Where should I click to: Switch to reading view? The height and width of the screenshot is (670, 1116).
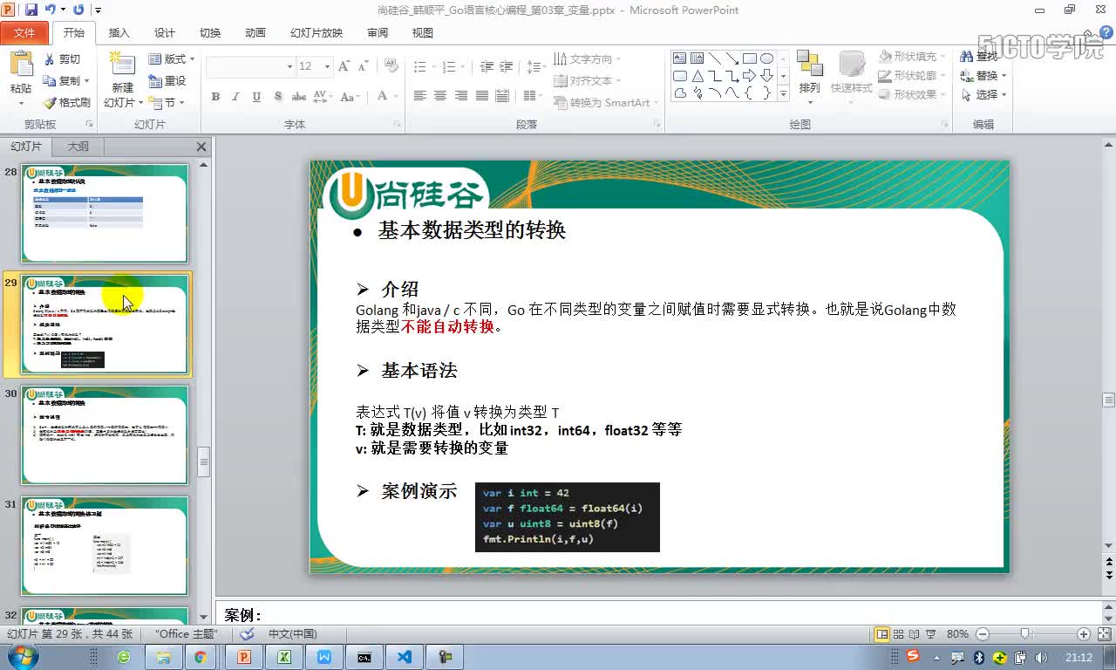pyautogui.click(x=914, y=634)
